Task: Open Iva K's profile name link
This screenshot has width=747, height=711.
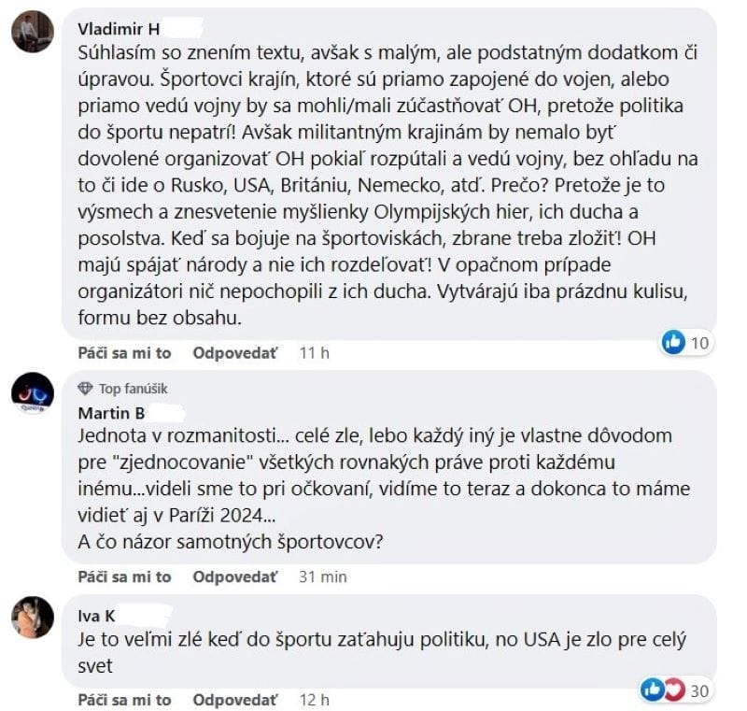Action: (95, 615)
